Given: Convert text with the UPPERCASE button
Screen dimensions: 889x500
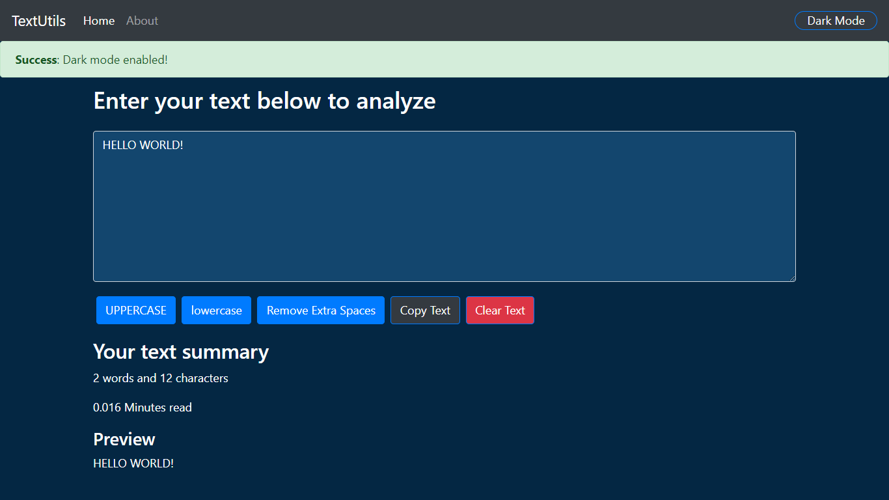Looking at the screenshot, I should click(x=136, y=311).
